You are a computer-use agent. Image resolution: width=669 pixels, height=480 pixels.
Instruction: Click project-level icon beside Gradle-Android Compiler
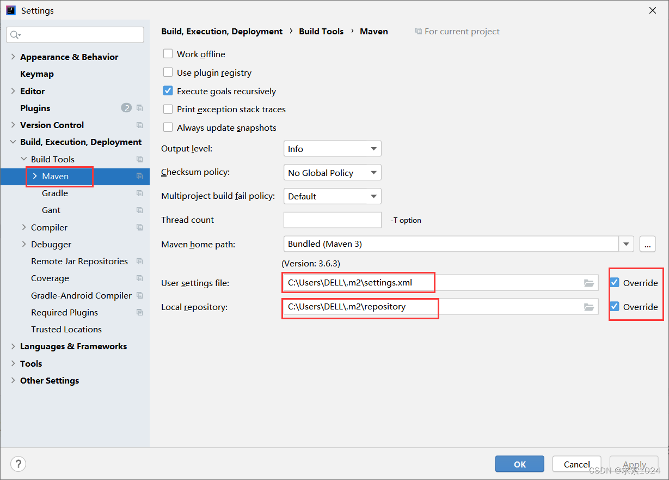tap(139, 295)
